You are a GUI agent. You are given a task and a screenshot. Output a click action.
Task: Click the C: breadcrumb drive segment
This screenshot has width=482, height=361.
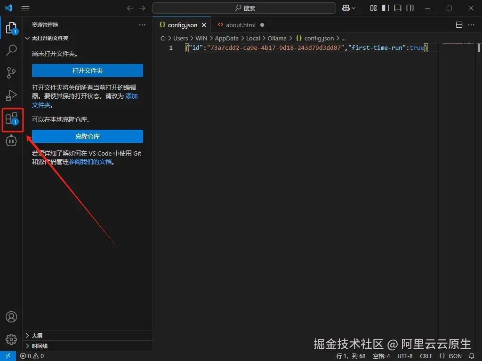[x=163, y=39]
